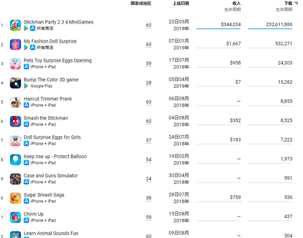Open Case and Guns Simulator link

pyautogui.click(x=50, y=175)
